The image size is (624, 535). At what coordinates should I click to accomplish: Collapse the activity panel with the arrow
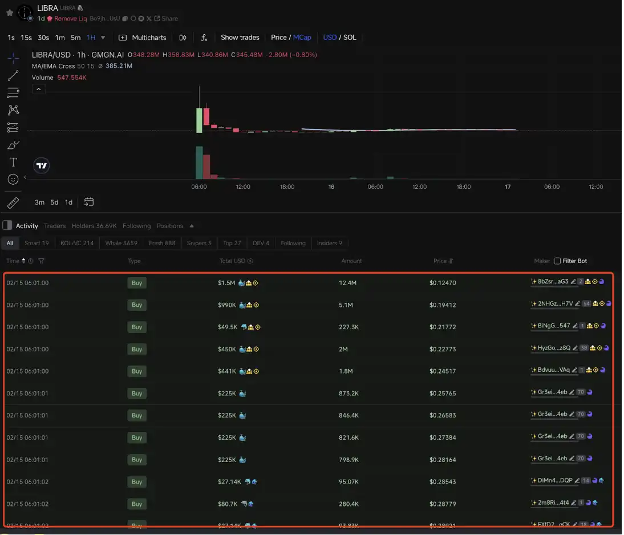pyautogui.click(x=192, y=226)
